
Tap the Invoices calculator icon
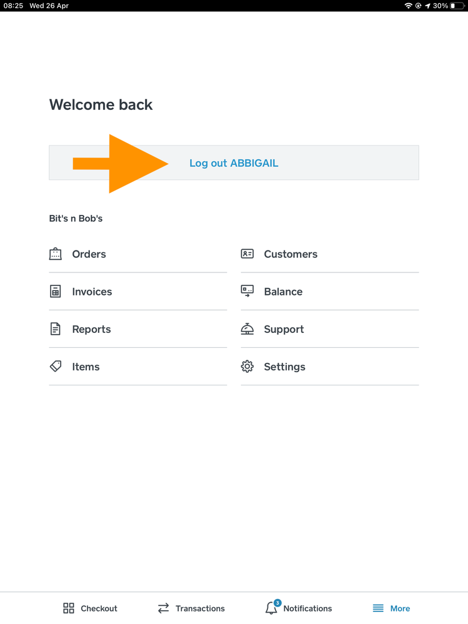point(56,292)
